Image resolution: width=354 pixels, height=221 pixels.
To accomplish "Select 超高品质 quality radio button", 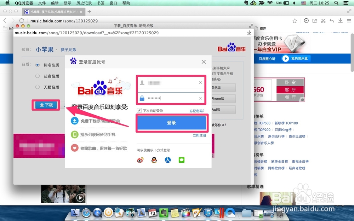I will tap(38, 76).
